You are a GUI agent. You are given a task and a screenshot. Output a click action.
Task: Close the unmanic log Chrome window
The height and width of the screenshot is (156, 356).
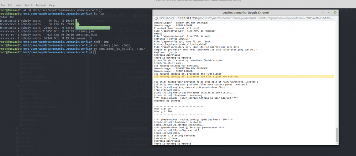tap(335, 12)
